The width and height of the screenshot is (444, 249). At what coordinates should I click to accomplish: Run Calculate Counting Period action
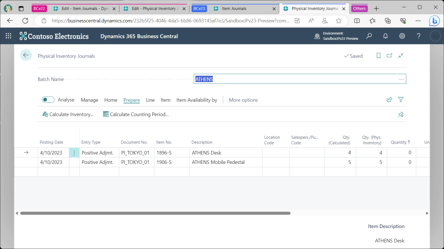coord(136,114)
